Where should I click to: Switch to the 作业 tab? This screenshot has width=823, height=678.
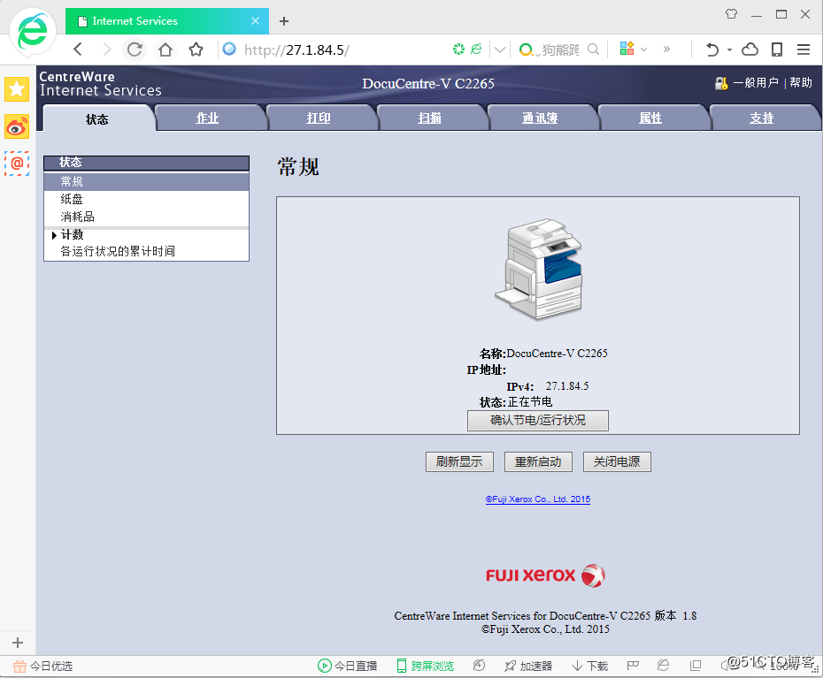coord(207,118)
